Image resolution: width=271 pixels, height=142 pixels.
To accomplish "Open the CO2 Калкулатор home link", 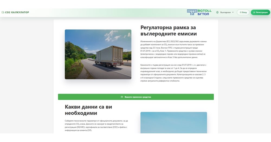I will coord(17,12).
